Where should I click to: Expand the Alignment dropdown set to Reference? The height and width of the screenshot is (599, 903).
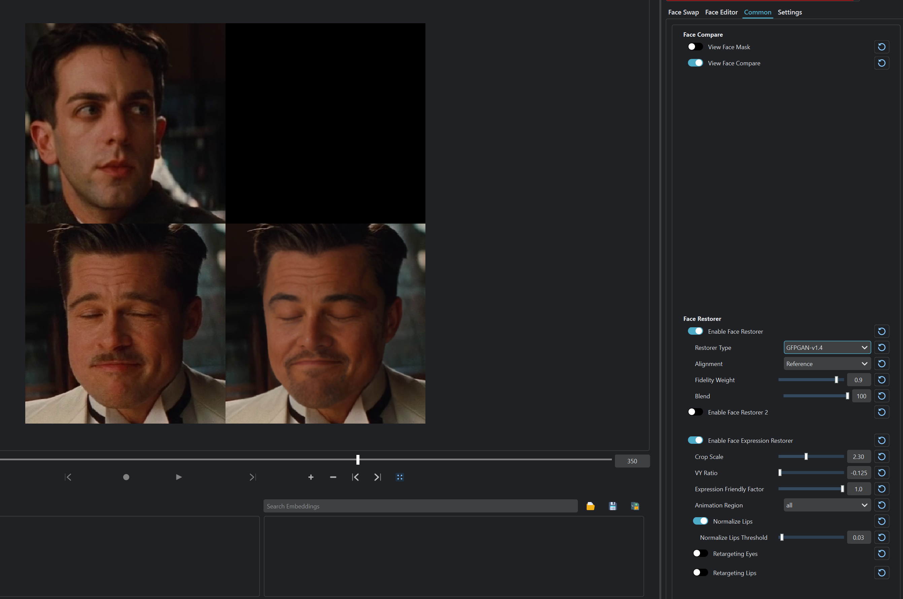[827, 364]
